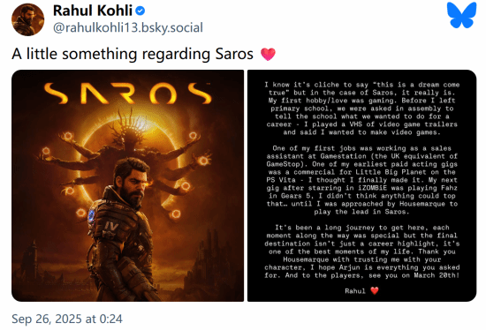Click the blue verified checkmark badge
This screenshot has height=330, width=486.
[140, 11]
